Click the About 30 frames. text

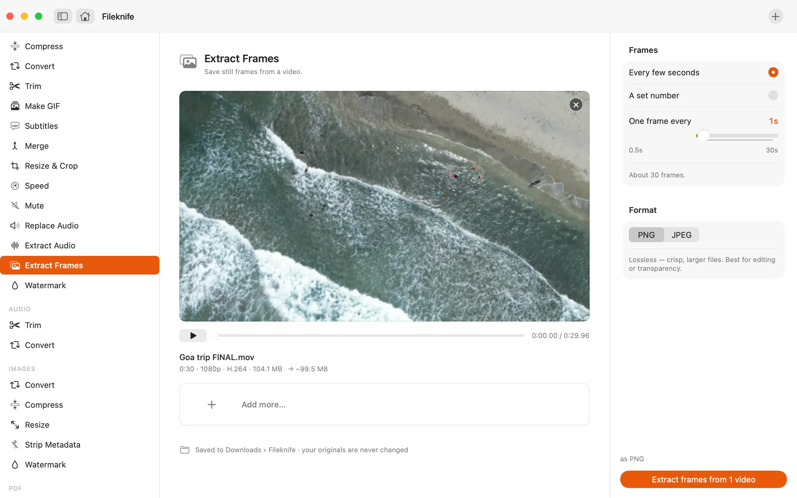click(x=657, y=175)
